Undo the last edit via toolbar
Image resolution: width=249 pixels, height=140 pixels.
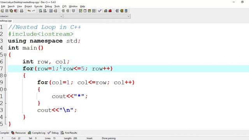29,11
